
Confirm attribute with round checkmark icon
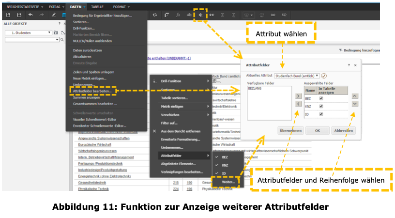324,76
